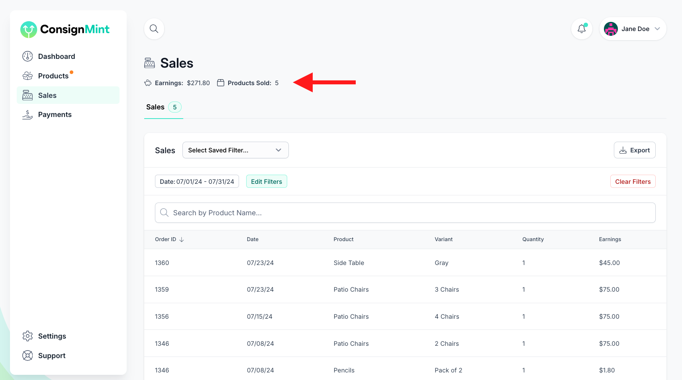Viewport: 682px width, 380px height.
Task: Click the Quantity column header
Action: (533, 239)
